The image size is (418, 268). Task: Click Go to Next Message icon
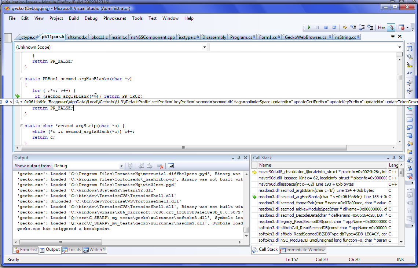[150, 166]
